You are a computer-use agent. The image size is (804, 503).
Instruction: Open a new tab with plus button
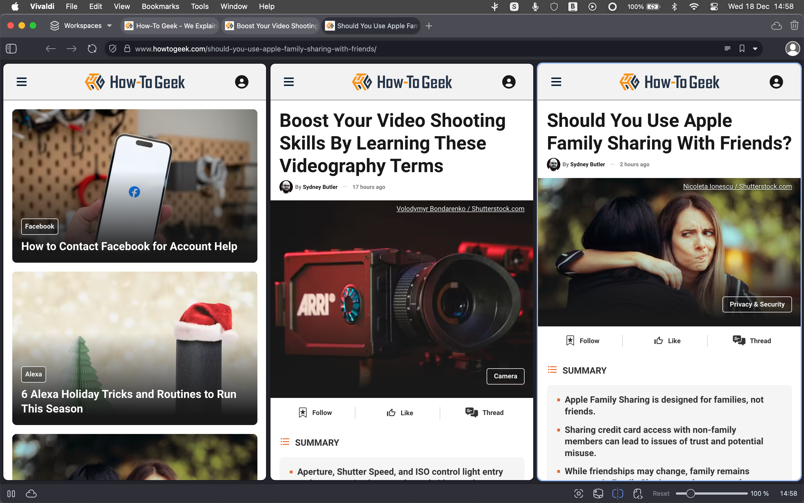(x=429, y=26)
